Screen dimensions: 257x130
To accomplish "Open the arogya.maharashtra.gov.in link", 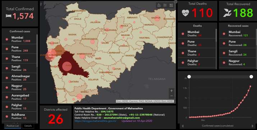I will (95, 121).
